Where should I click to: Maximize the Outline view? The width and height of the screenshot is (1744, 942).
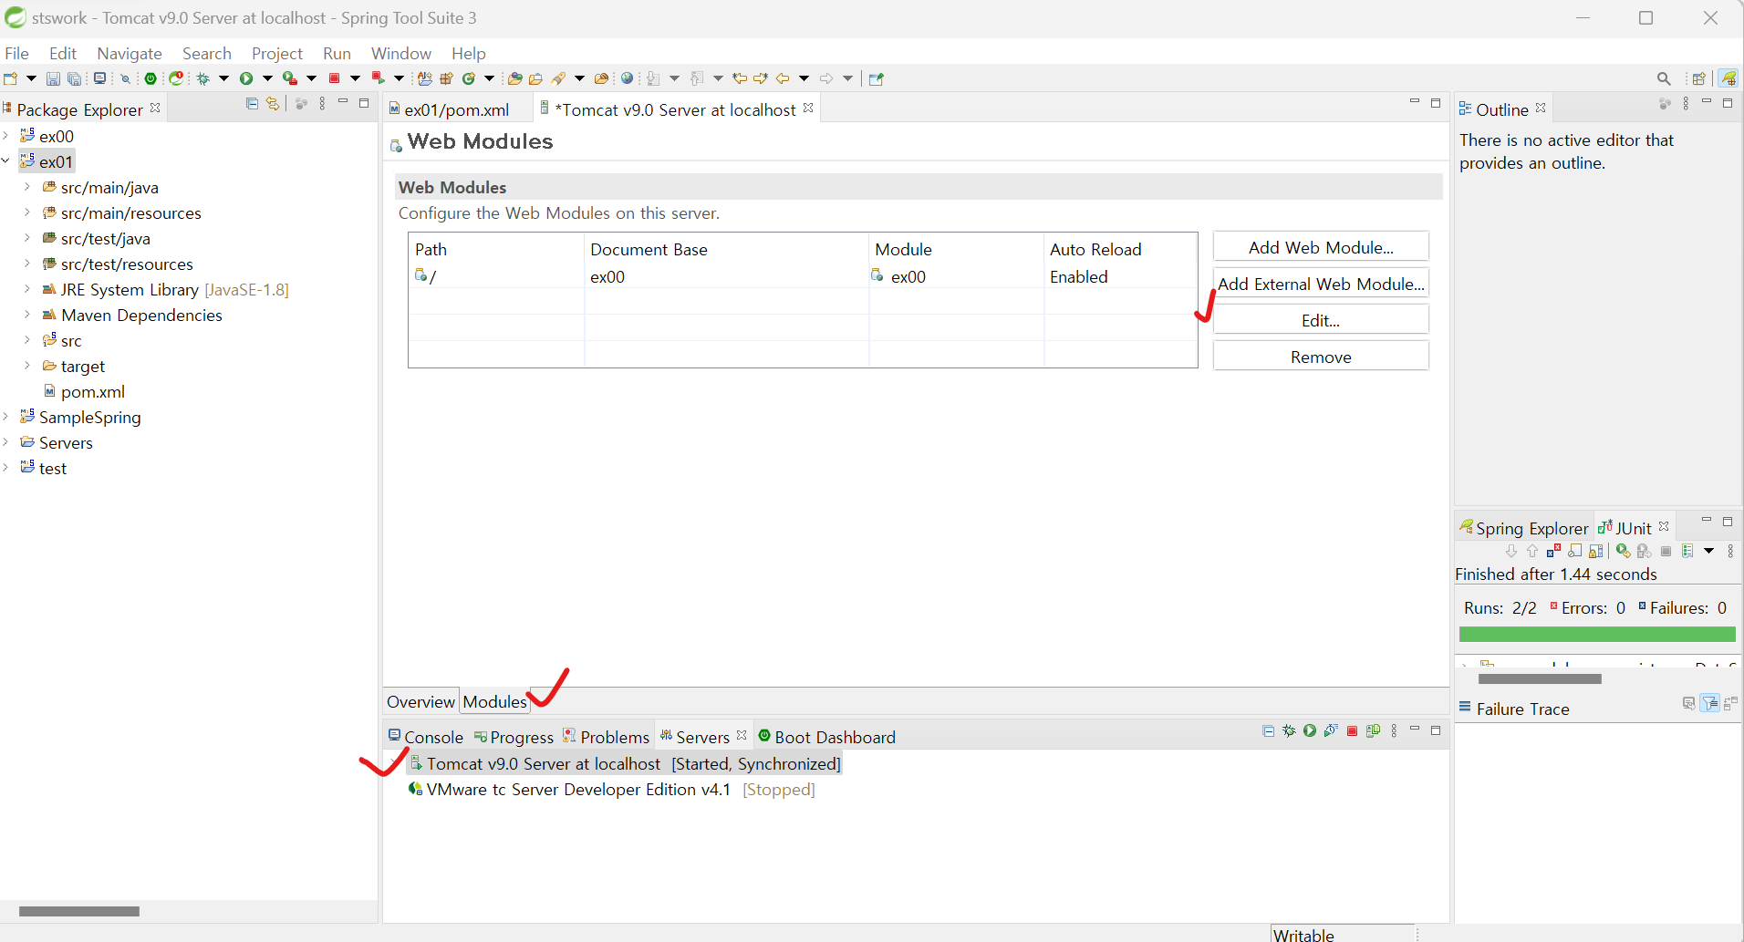click(x=1728, y=103)
